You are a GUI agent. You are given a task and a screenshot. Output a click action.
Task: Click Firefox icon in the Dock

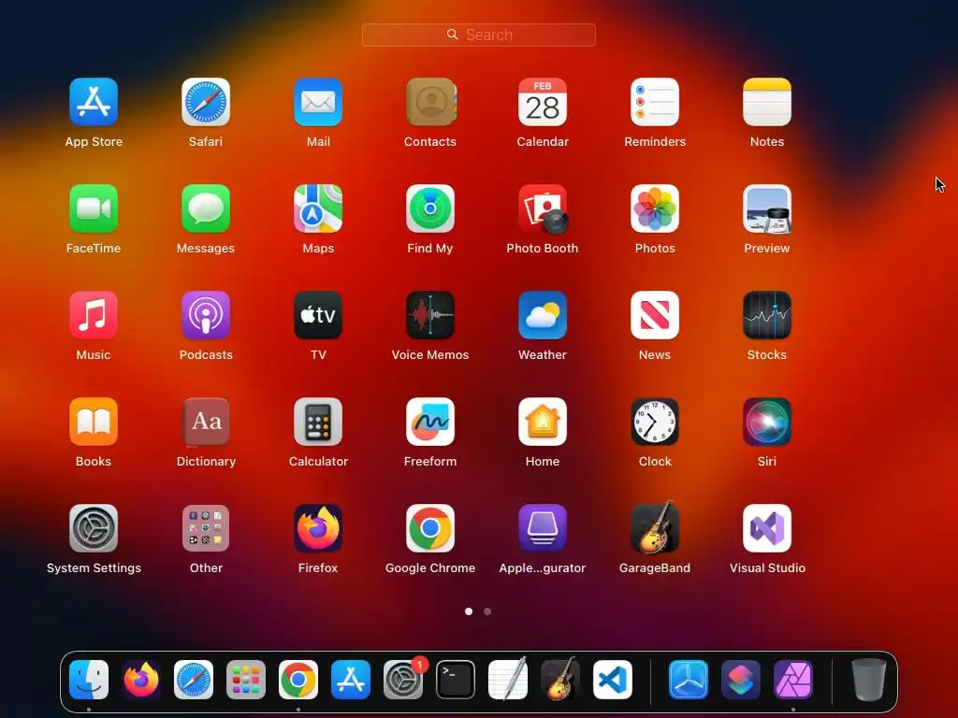(x=141, y=680)
